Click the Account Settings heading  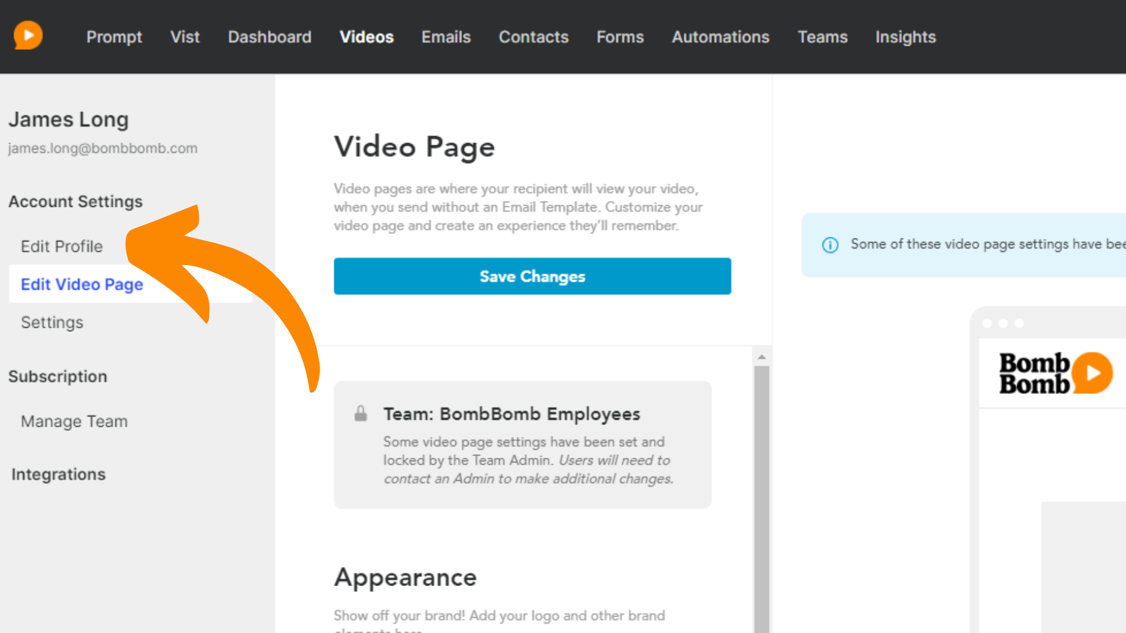(x=76, y=202)
